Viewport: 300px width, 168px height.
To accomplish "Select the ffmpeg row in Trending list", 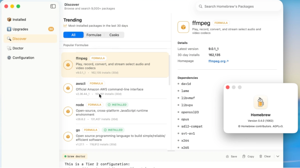I will click(115, 65).
